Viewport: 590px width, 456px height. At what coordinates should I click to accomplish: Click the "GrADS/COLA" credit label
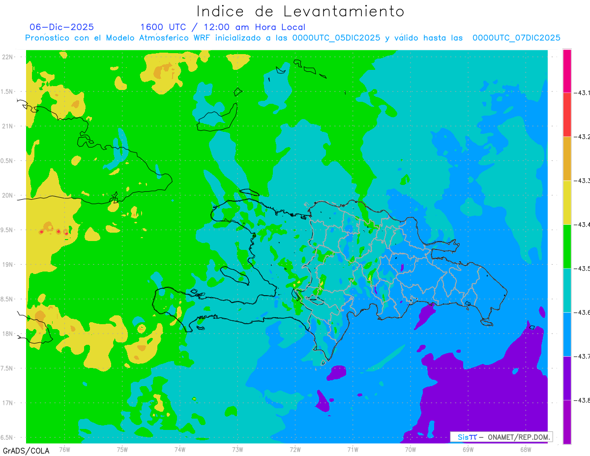coord(26,451)
